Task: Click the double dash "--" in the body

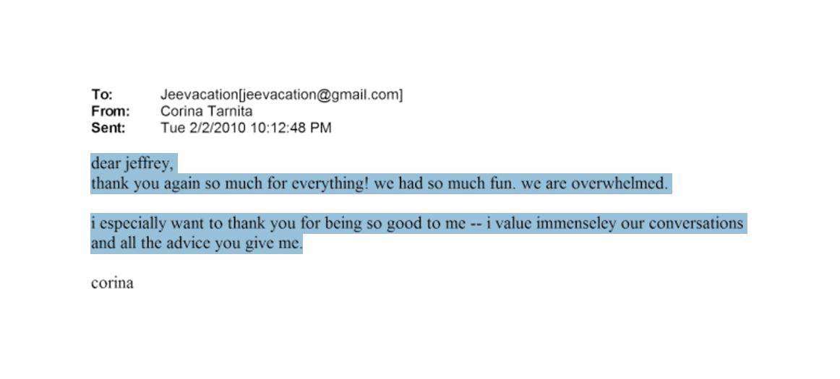Action: (x=476, y=224)
